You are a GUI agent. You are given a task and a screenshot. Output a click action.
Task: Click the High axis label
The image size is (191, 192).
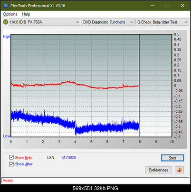pos(7,37)
